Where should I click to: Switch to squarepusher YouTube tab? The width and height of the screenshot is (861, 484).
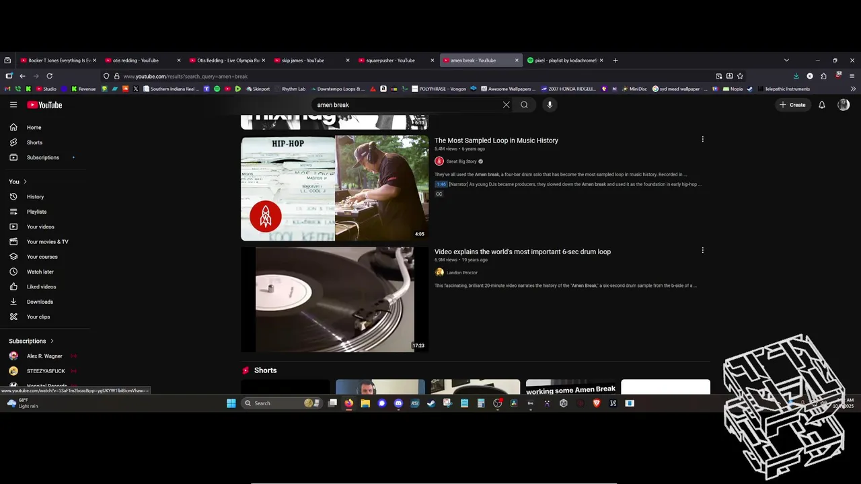tap(396, 61)
